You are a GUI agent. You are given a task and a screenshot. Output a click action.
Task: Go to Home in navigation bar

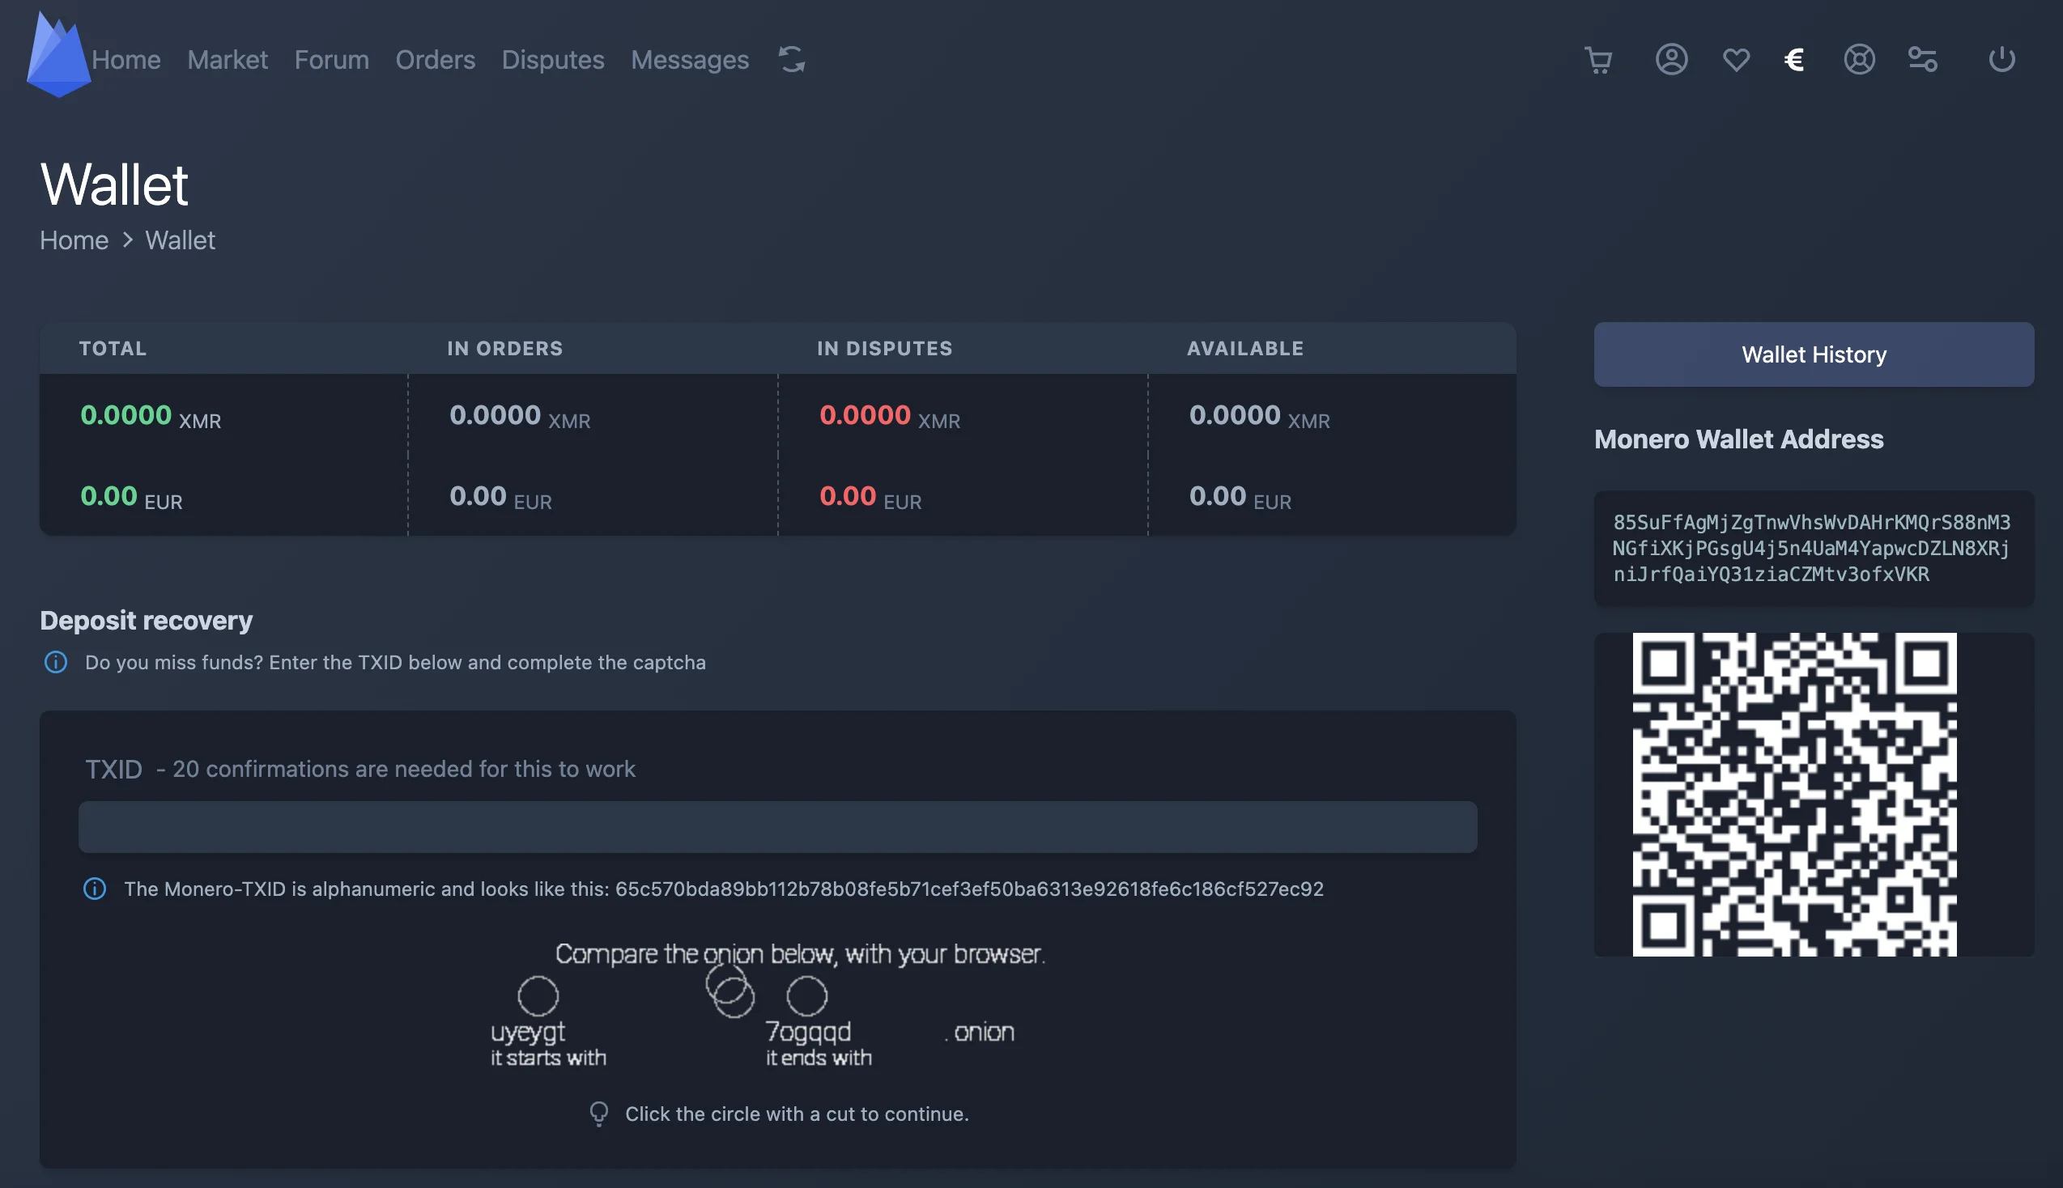click(x=125, y=60)
